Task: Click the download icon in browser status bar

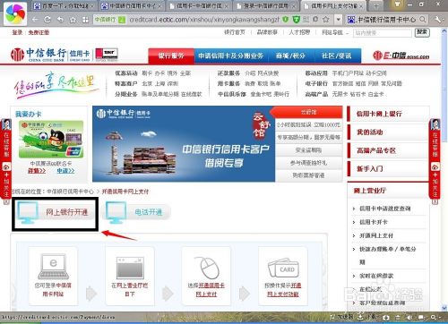Action: (x=361, y=317)
